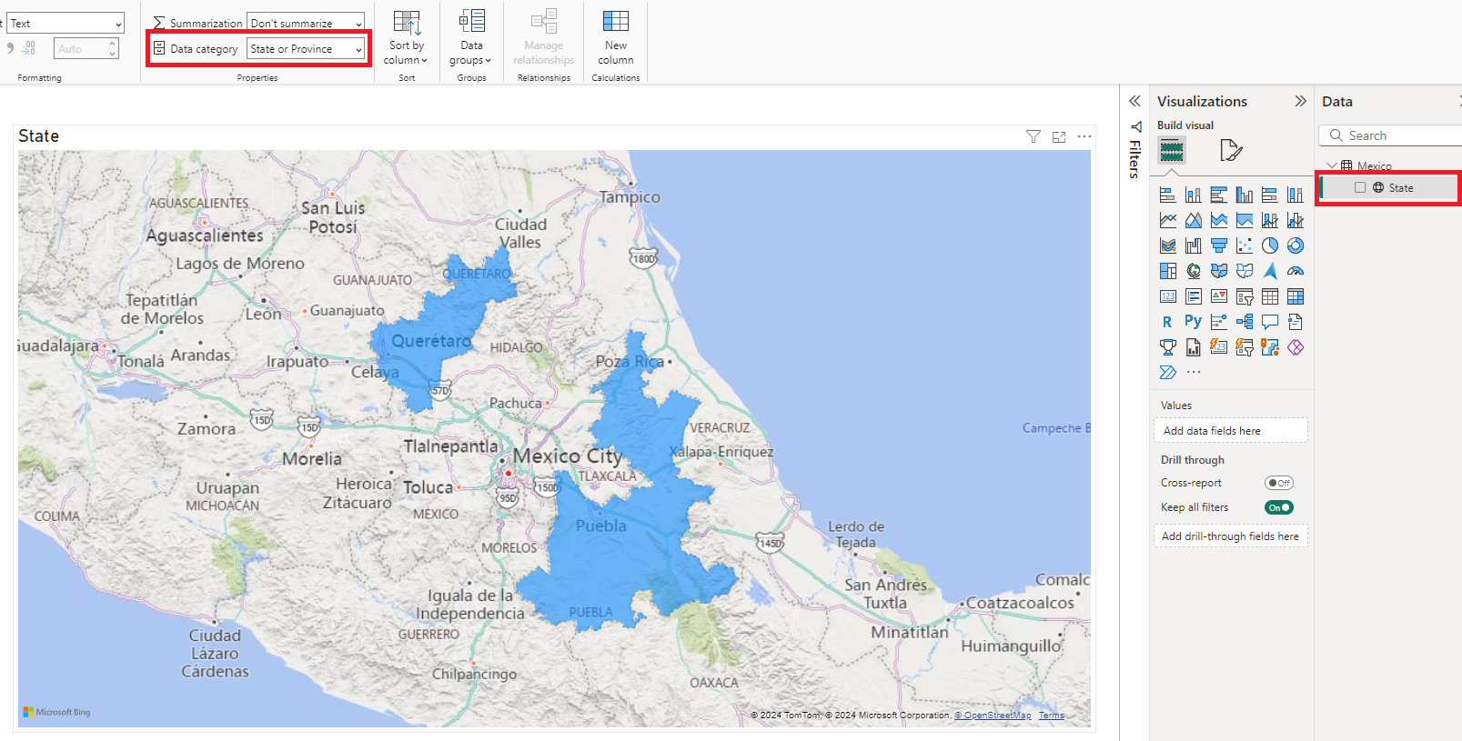The image size is (1462, 741).
Task: Select the Paginated report visual
Action: tap(1193, 347)
